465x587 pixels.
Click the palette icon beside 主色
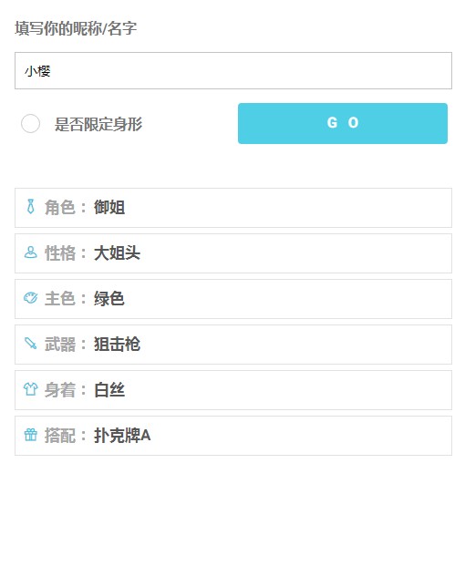pos(31,298)
